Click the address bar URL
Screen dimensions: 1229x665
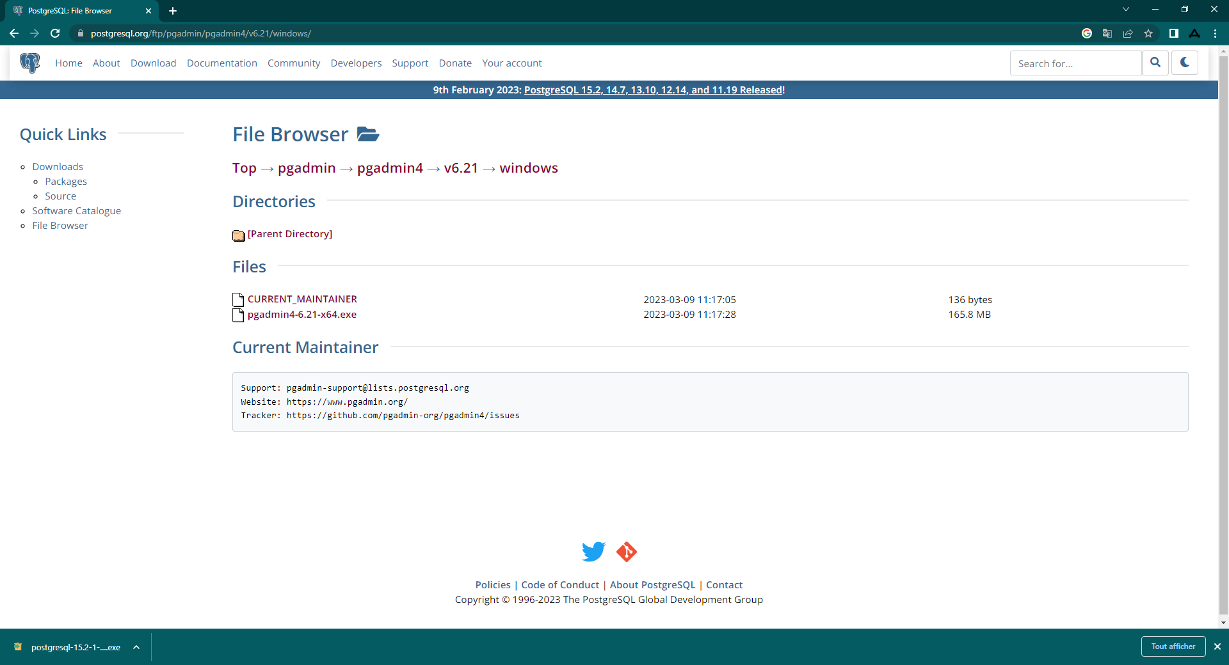tap(201, 33)
